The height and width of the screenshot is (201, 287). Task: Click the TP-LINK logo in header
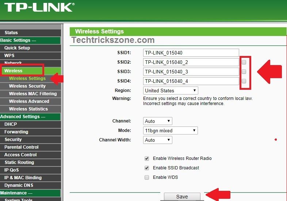pyautogui.click(x=38, y=8)
